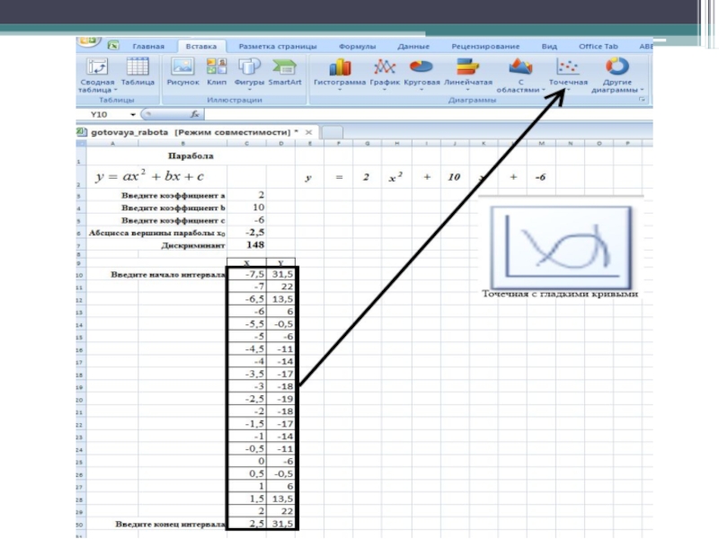The image size is (719, 539).
Task: Select the x cell with value 0
Action: (x=247, y=461)
